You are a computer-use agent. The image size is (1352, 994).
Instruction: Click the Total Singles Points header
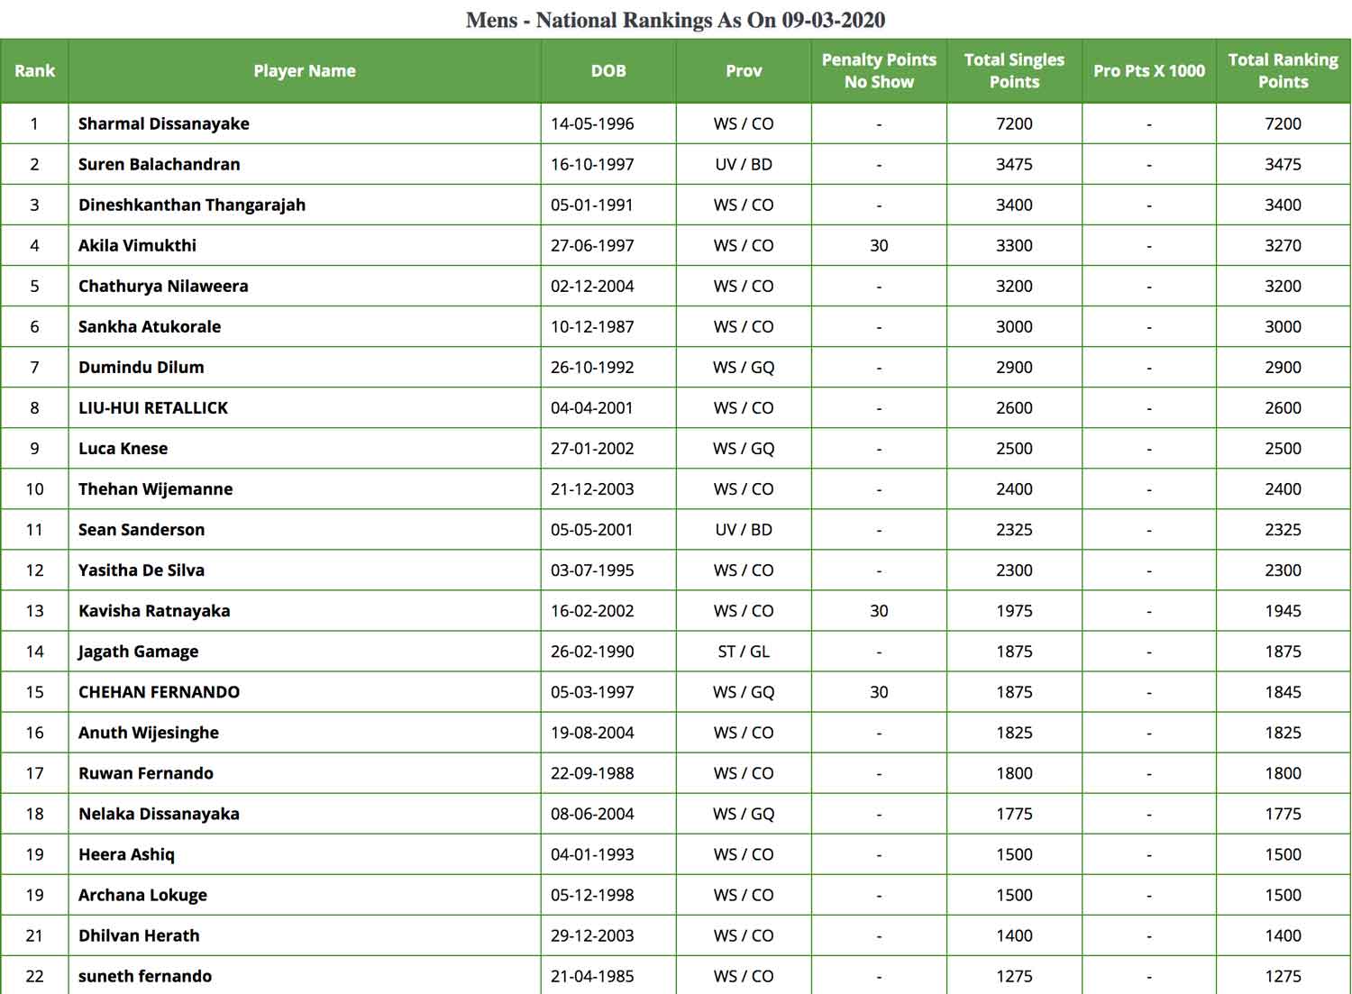click(1014, 70)
